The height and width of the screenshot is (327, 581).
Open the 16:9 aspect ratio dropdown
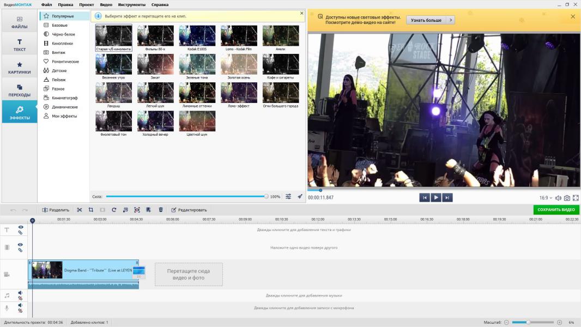coord(545,198)
